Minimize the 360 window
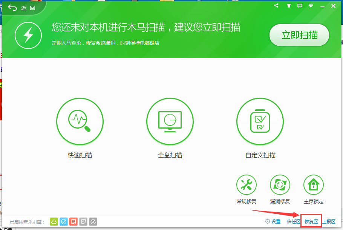 click(322, 6)
